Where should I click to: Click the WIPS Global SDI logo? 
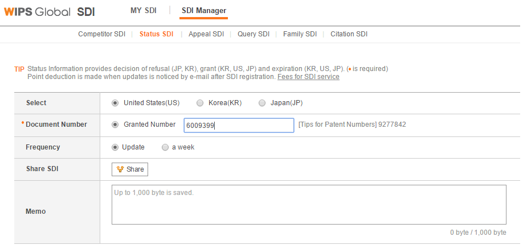[50, 11]
